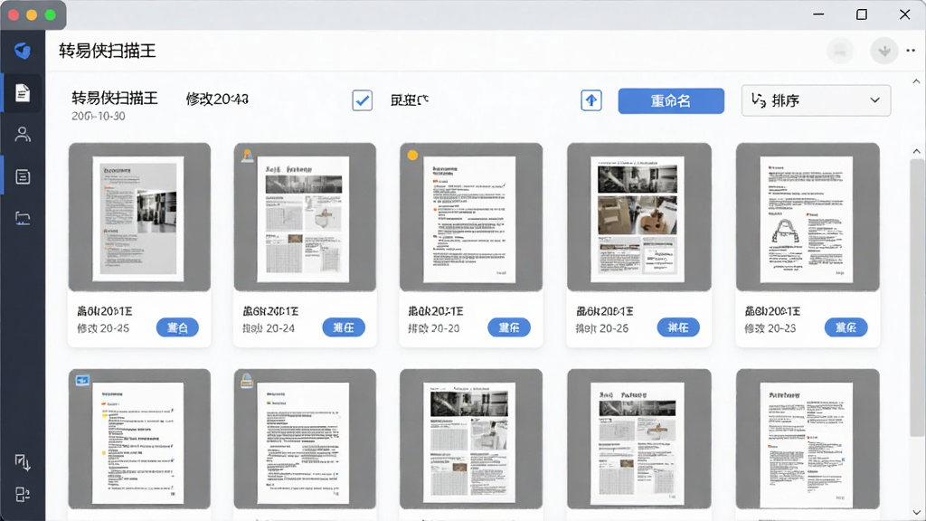This screenshot has width=926, height=521.
Task: Click the blue badge on first second-row thumbnail
Action: (x=82, y=381)
